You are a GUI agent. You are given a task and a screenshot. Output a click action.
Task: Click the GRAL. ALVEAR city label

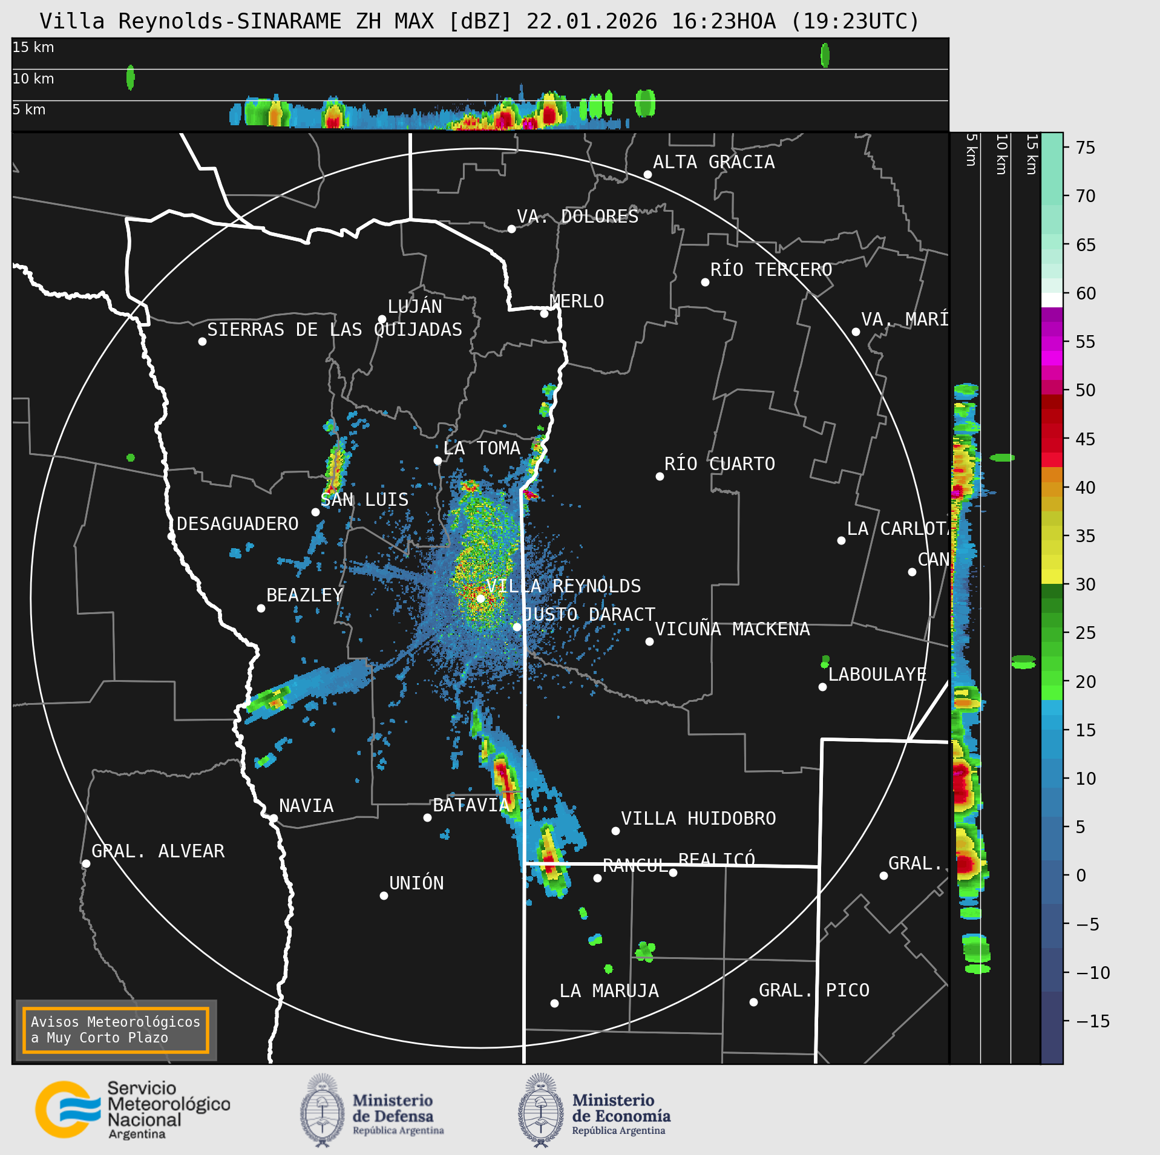tap(158, 851)
